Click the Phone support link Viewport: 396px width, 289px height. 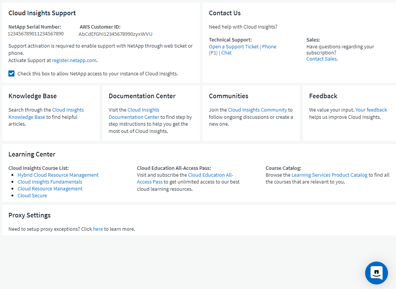click(x=269, y=47)
